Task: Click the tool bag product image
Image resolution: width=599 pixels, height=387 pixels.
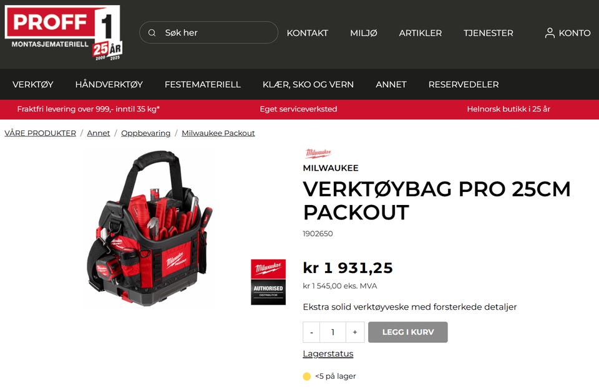Action: click(149, 228)
